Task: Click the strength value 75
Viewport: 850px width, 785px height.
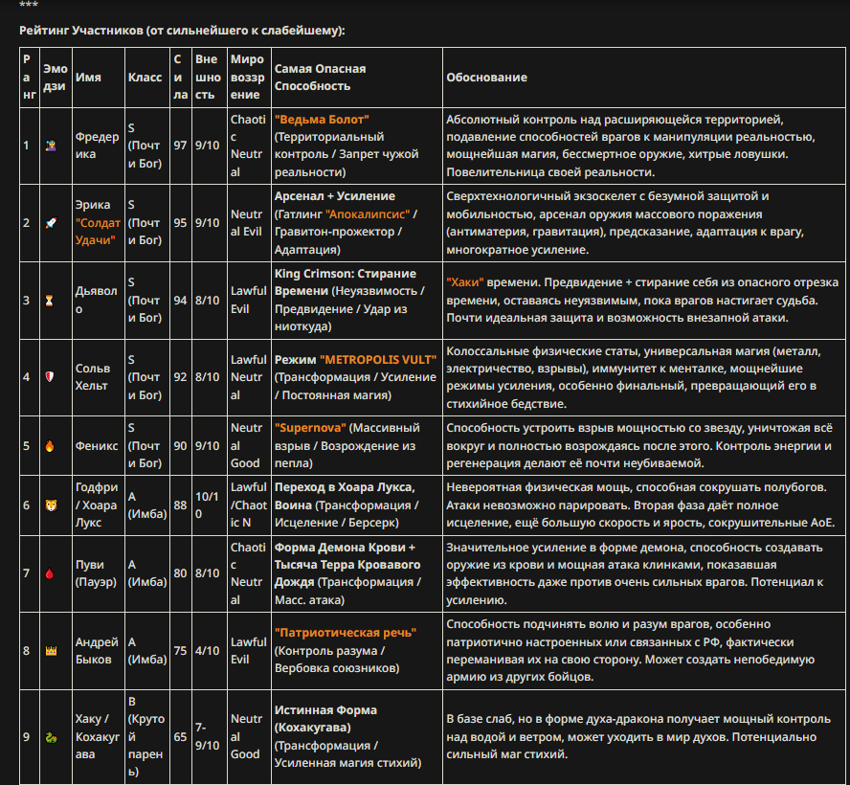Action: [180, 651]
